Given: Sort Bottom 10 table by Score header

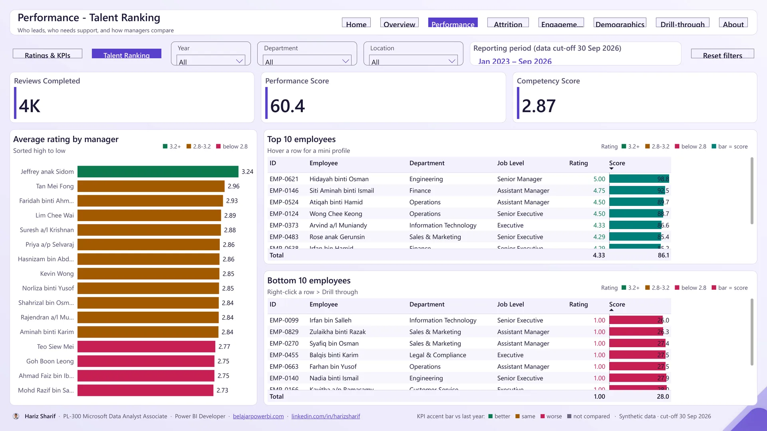Looking at the screenshot, I should coord(617,304).
